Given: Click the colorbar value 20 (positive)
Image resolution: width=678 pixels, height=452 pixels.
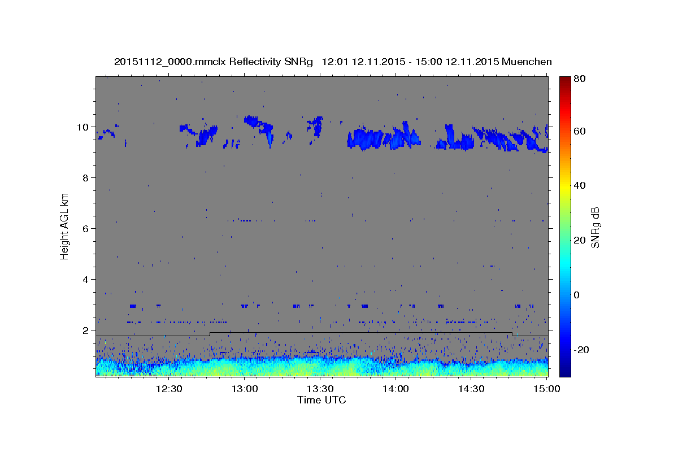Looking at the screenshot, I should point(579,240).
